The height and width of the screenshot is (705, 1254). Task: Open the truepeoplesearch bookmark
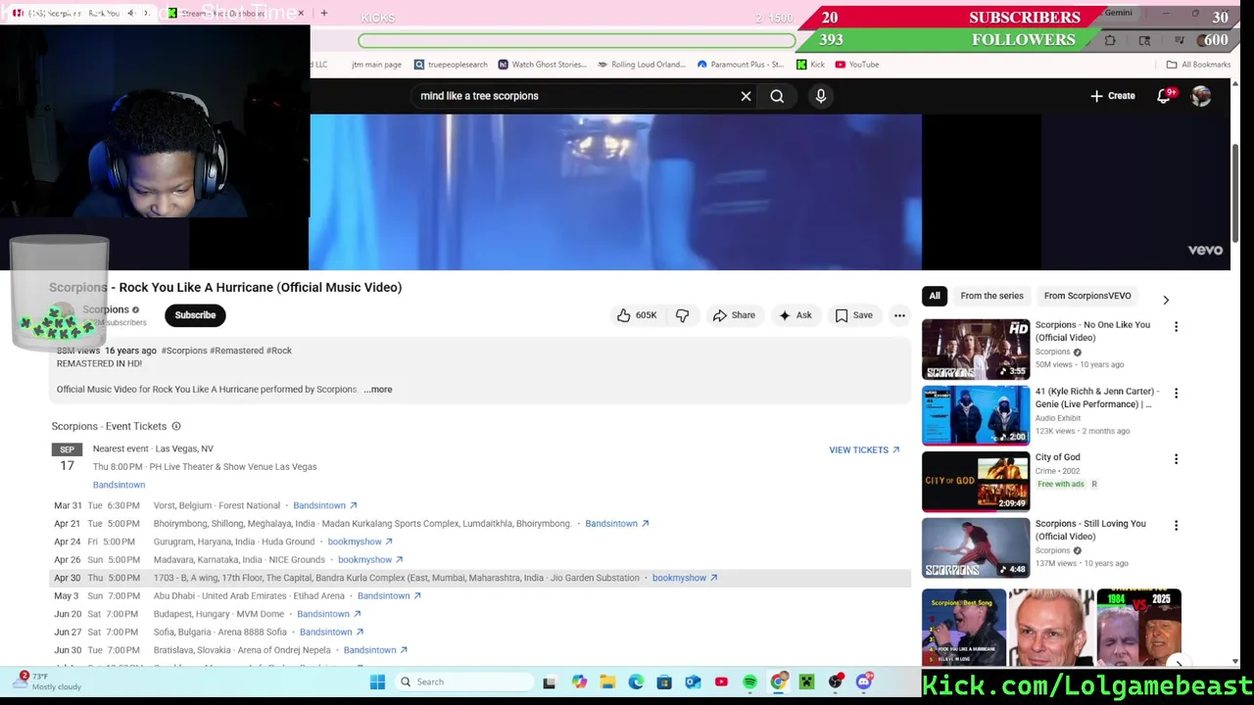[x=451, y=65]
